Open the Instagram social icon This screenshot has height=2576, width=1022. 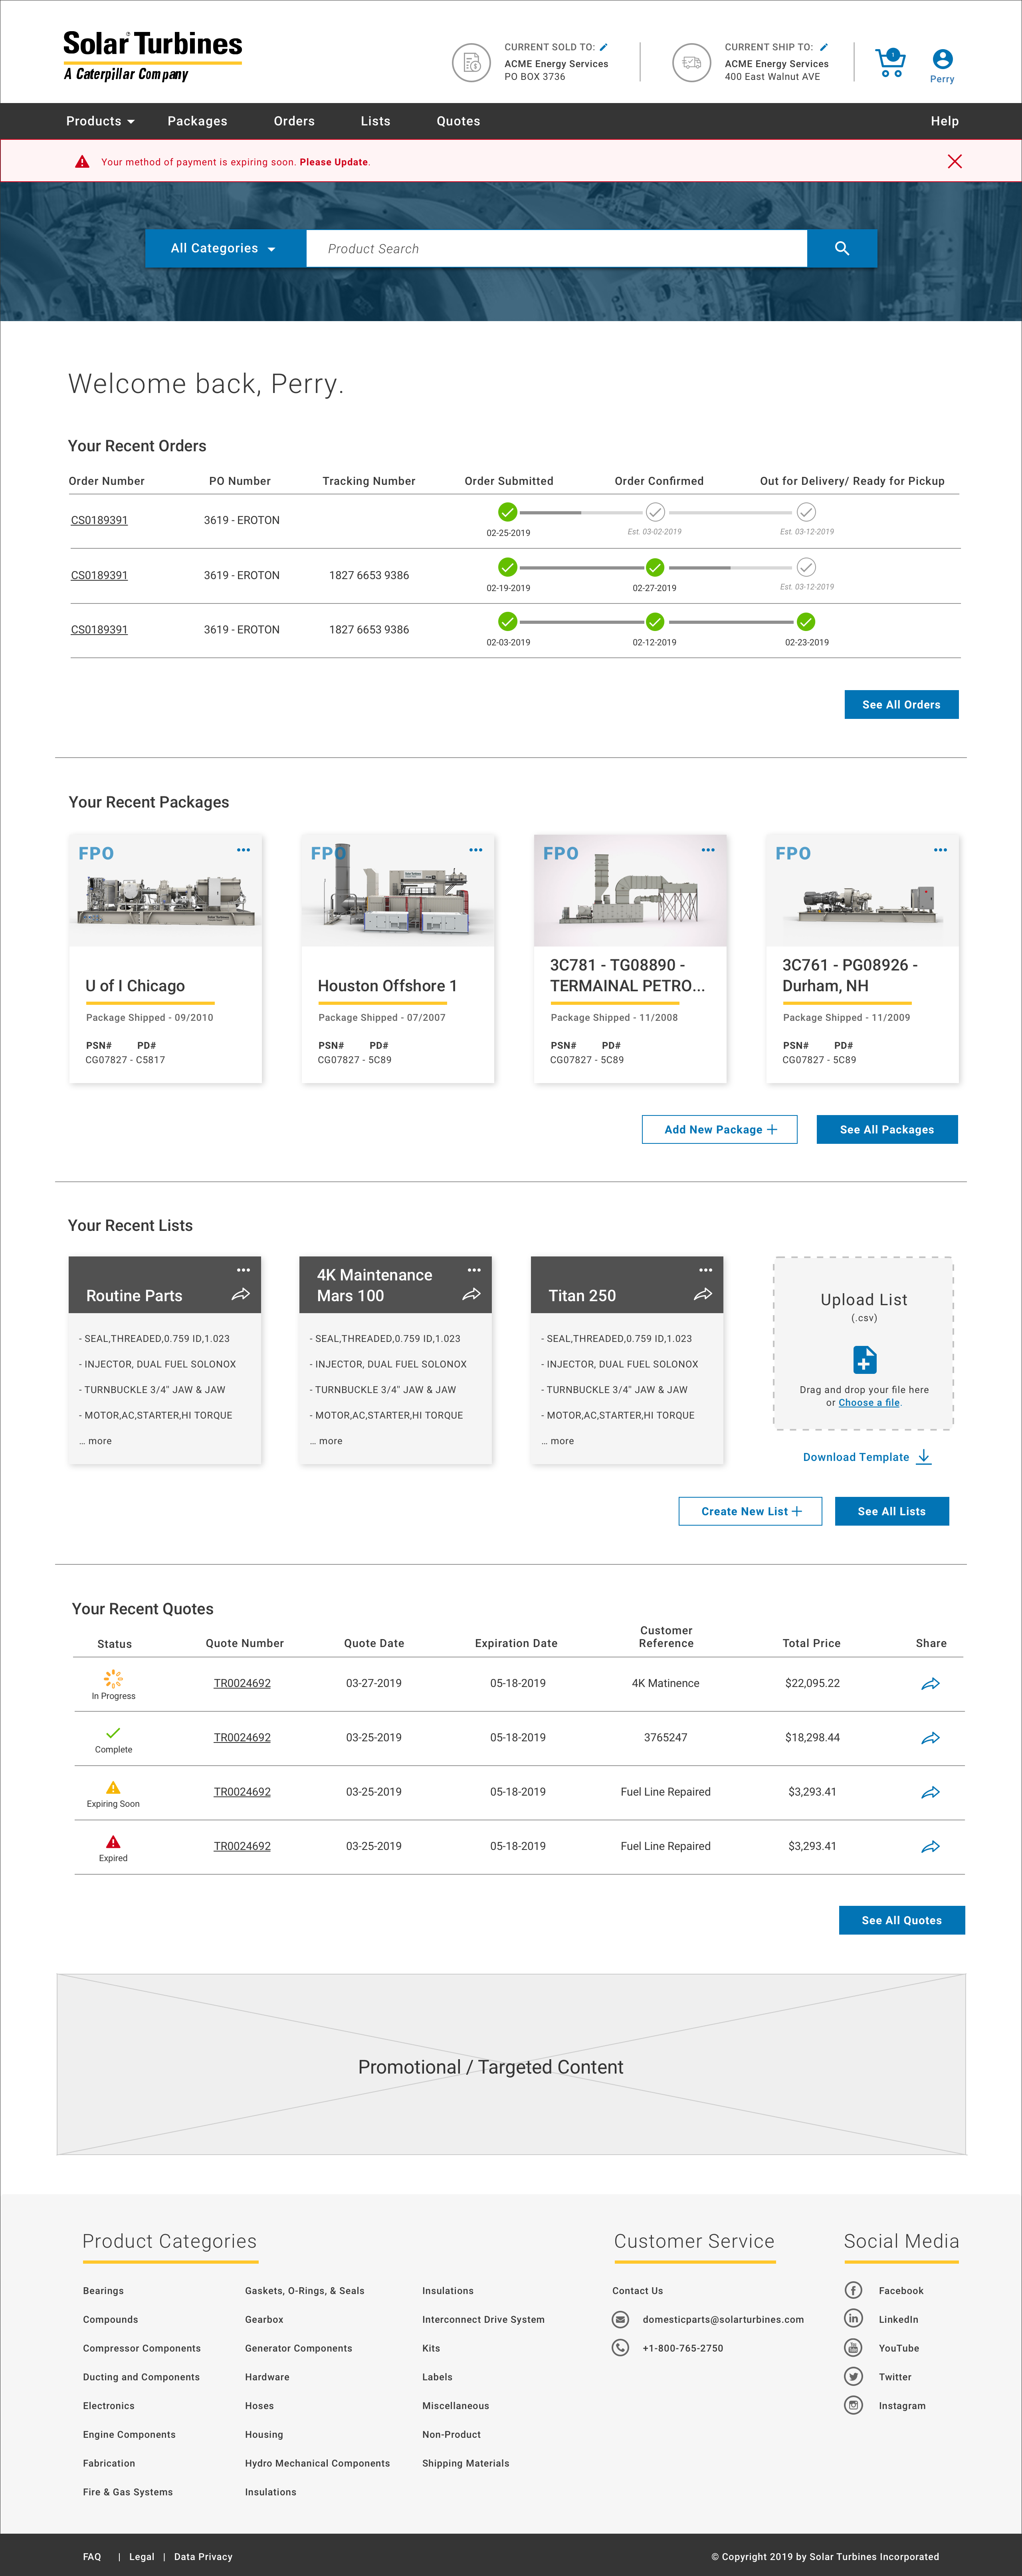pos(853,2406)
